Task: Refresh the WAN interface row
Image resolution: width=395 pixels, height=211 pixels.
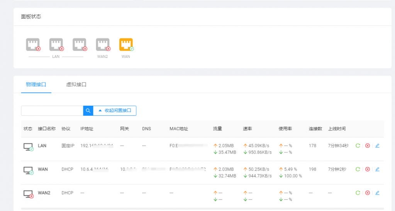Action: (x=358, y=169)
